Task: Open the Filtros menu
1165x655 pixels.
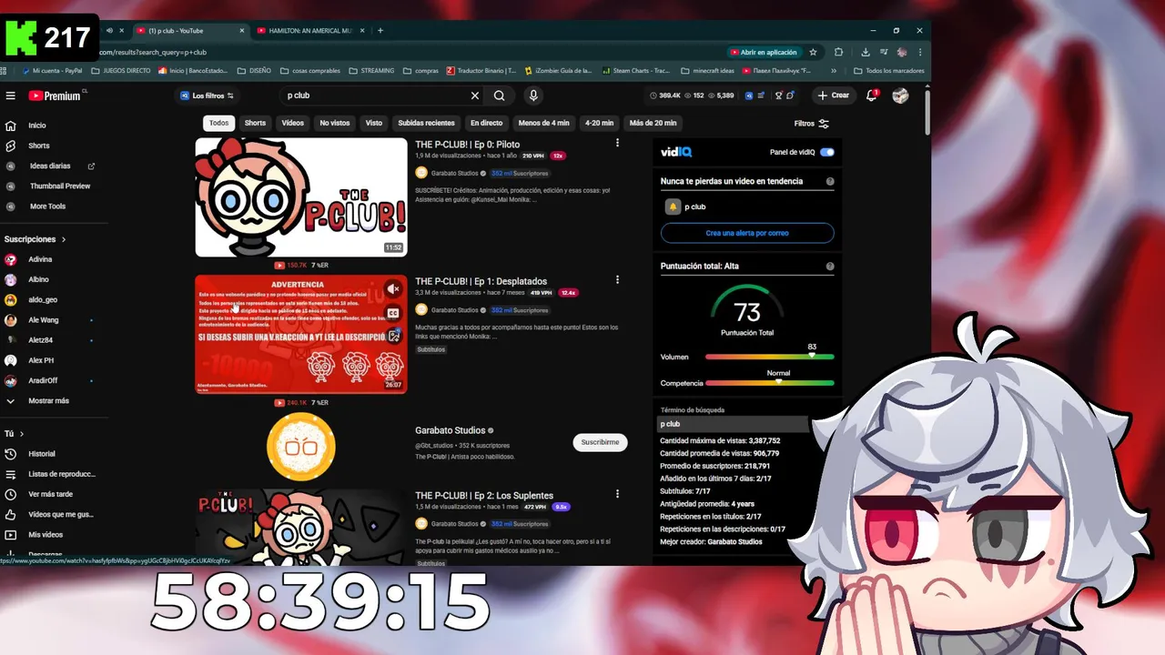Action: click(811, 124)
